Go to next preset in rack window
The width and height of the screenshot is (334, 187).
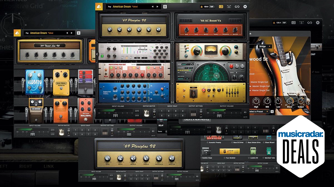tap(157, 7)
